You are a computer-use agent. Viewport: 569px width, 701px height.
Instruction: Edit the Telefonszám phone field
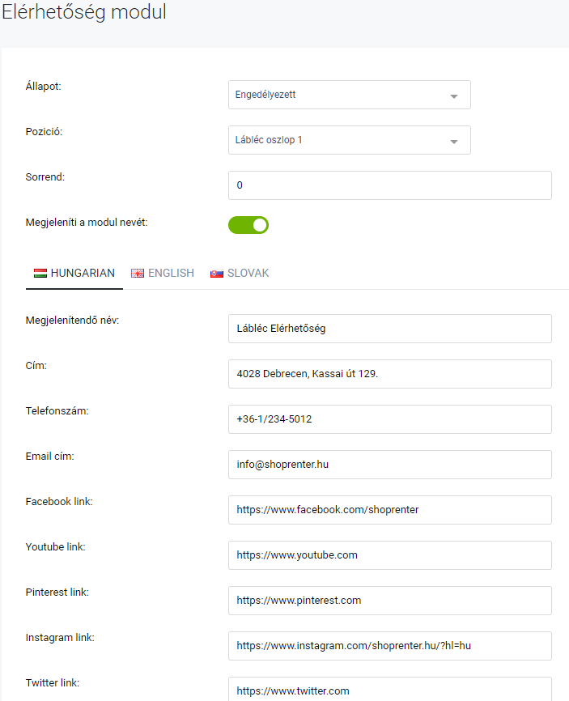pos(389,419)
